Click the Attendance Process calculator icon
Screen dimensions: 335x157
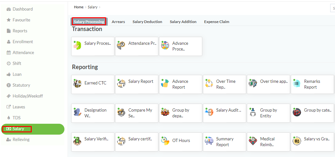[121, 45]
